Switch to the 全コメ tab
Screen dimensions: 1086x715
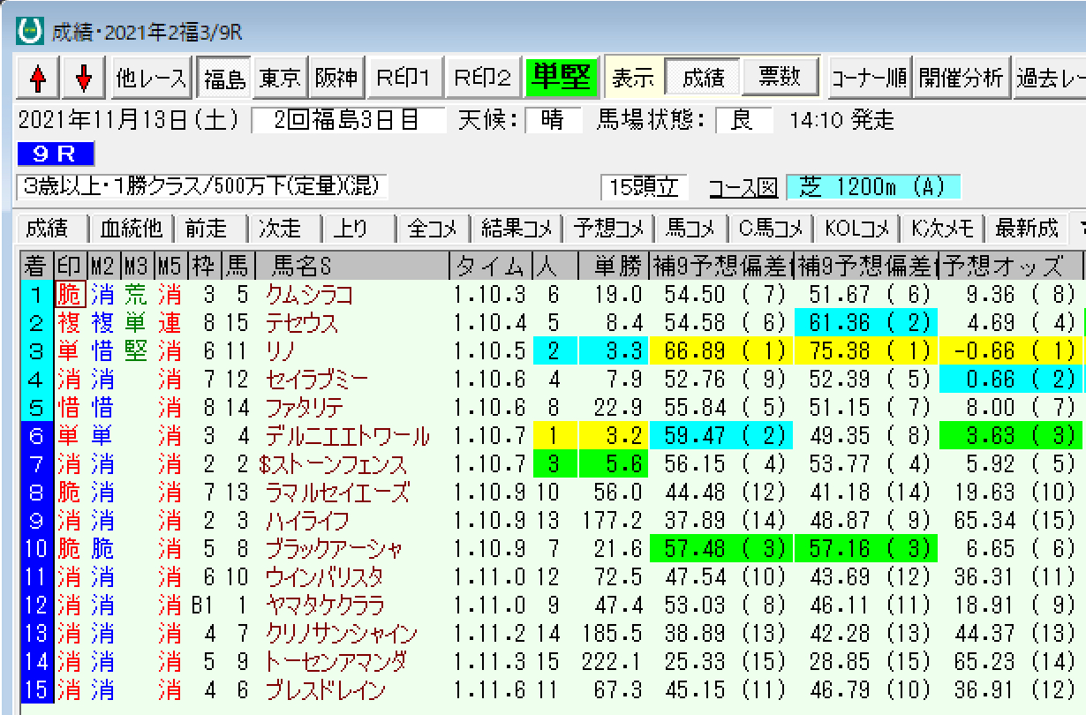click(x=433, y=228)
